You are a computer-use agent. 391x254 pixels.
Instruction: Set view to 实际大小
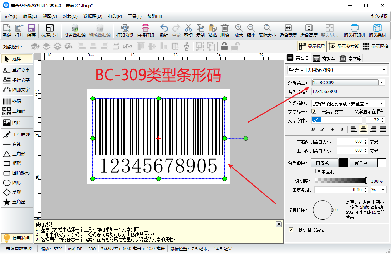pyautogui.click(x=267, y=31)
